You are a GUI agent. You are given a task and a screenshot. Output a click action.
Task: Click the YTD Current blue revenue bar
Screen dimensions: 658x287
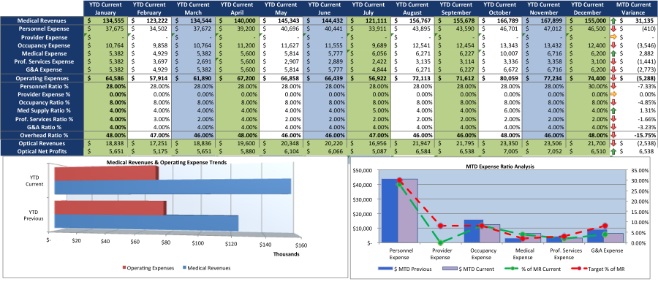tap(173, 187)
